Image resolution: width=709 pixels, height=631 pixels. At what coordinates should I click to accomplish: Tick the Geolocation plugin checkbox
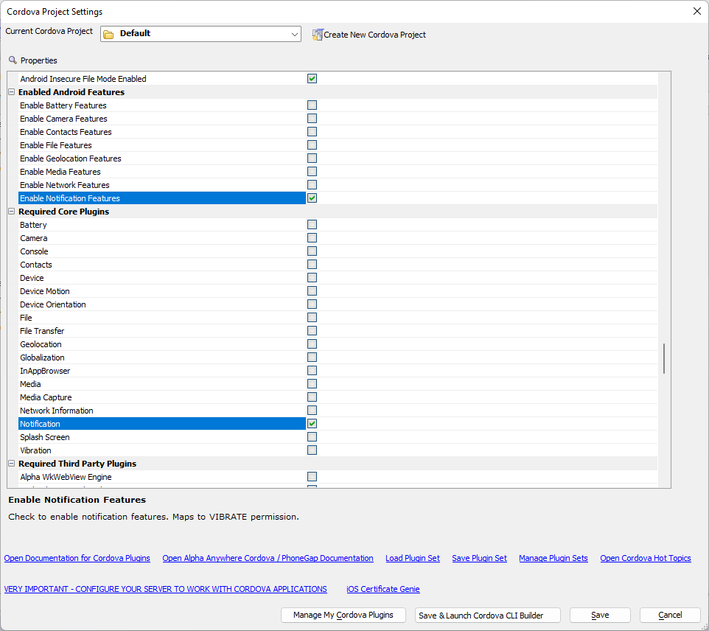click(312, 344)
